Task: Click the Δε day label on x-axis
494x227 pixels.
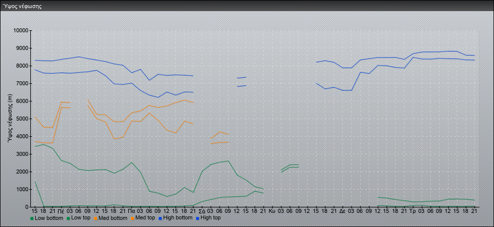Action: pyautogui.click(x=343, y=211)
